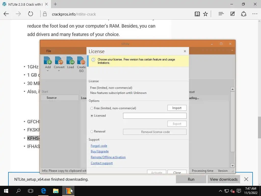Click highlighted KFHS key text
The width and height of the screenshot is (261, 196).
point(33,138)
